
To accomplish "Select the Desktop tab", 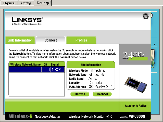I will tap(43, 3).
